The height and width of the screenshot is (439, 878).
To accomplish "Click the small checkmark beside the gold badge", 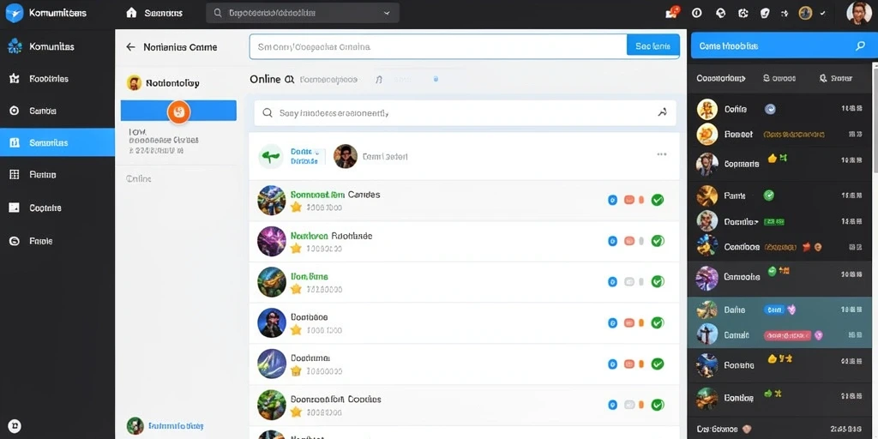I will [822, 13].
